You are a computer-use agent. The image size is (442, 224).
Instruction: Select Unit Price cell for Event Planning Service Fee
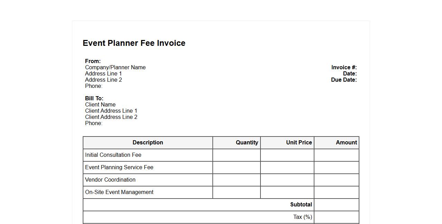click(287, 167)
